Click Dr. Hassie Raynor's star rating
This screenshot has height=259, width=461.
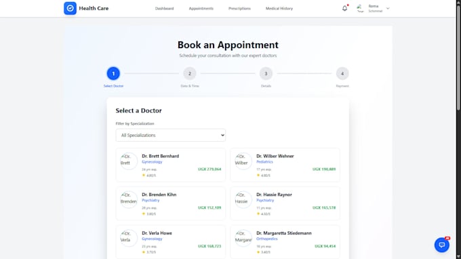(x=264, y=214)
